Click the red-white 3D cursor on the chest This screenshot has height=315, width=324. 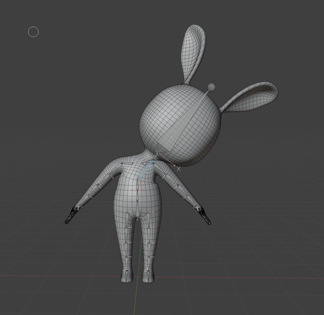coord(138,190)
